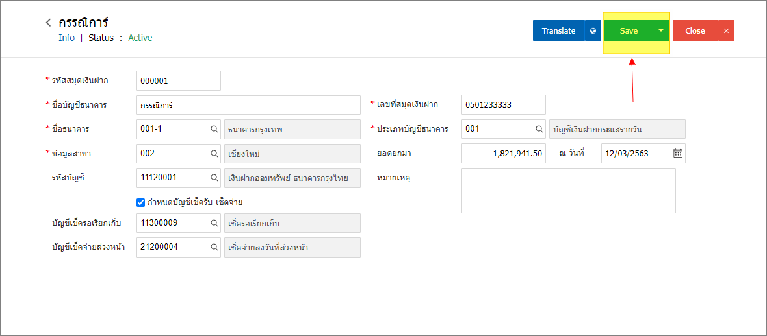
Task: Click search icon in รหัสบัญชี field
Action: tap(214, 178)
